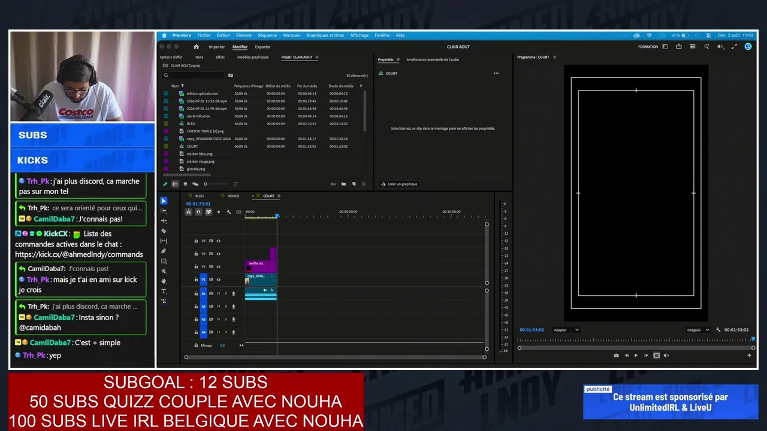Open the Project panel hamburger menu
Image resolution: width=767 pixels, height=431 pixels.
[x=317, y=57]
